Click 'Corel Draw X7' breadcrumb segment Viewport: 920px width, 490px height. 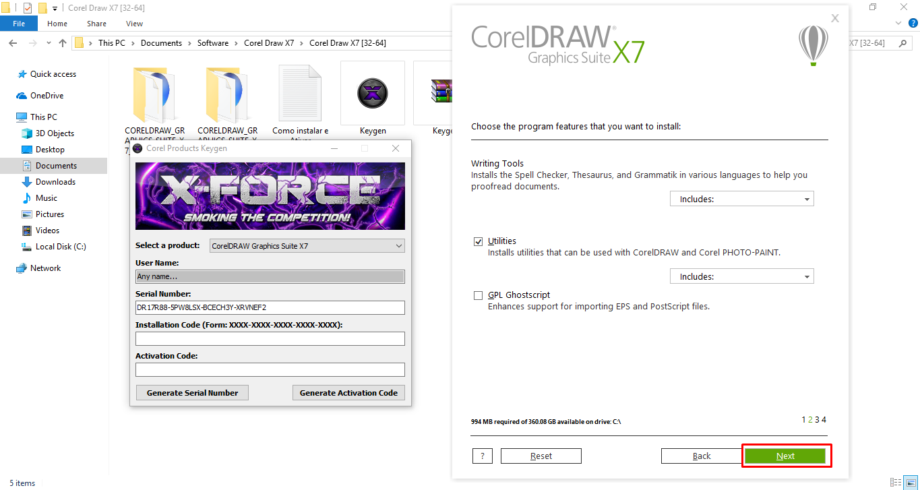269,43
